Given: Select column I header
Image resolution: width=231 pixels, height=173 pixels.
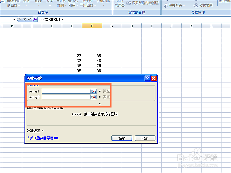Looking at the screenshot, I should point(152,26).
